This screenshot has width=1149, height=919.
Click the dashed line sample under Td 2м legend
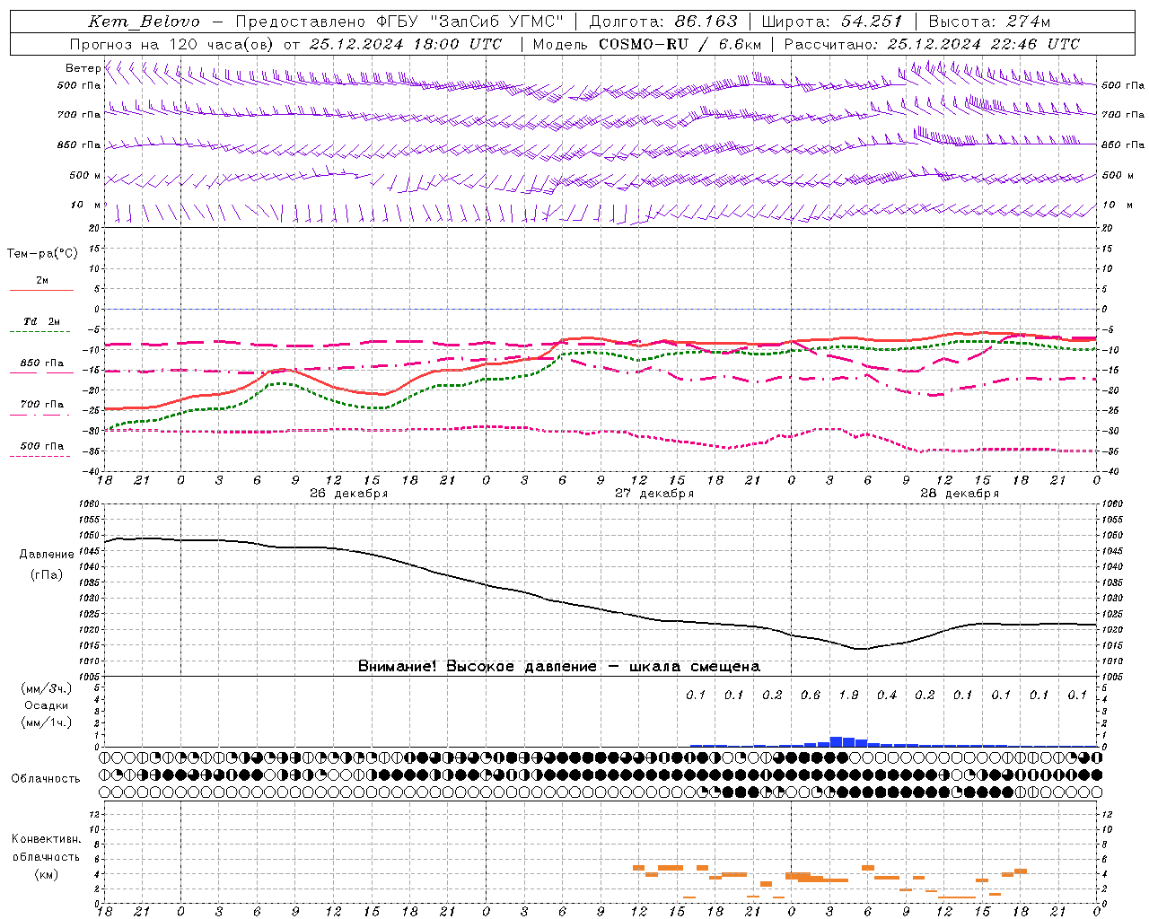[39, 331]
